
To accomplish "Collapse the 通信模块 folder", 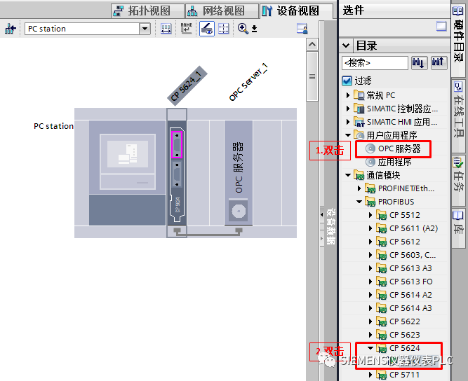I will [x=348, y=175].
